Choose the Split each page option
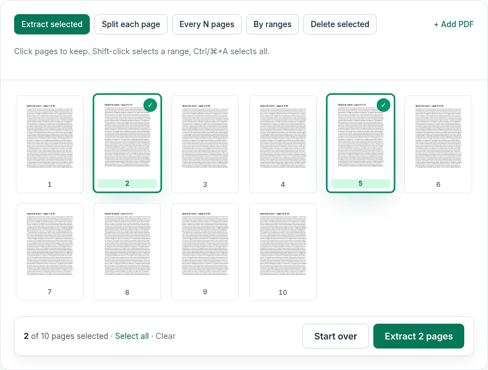This screenshot has height=370, width=488. 130,24
